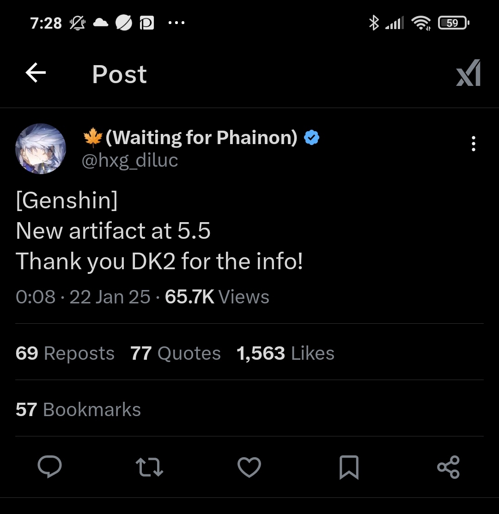Tap the post timestamp 22 Jan 25

pos(110,297)
